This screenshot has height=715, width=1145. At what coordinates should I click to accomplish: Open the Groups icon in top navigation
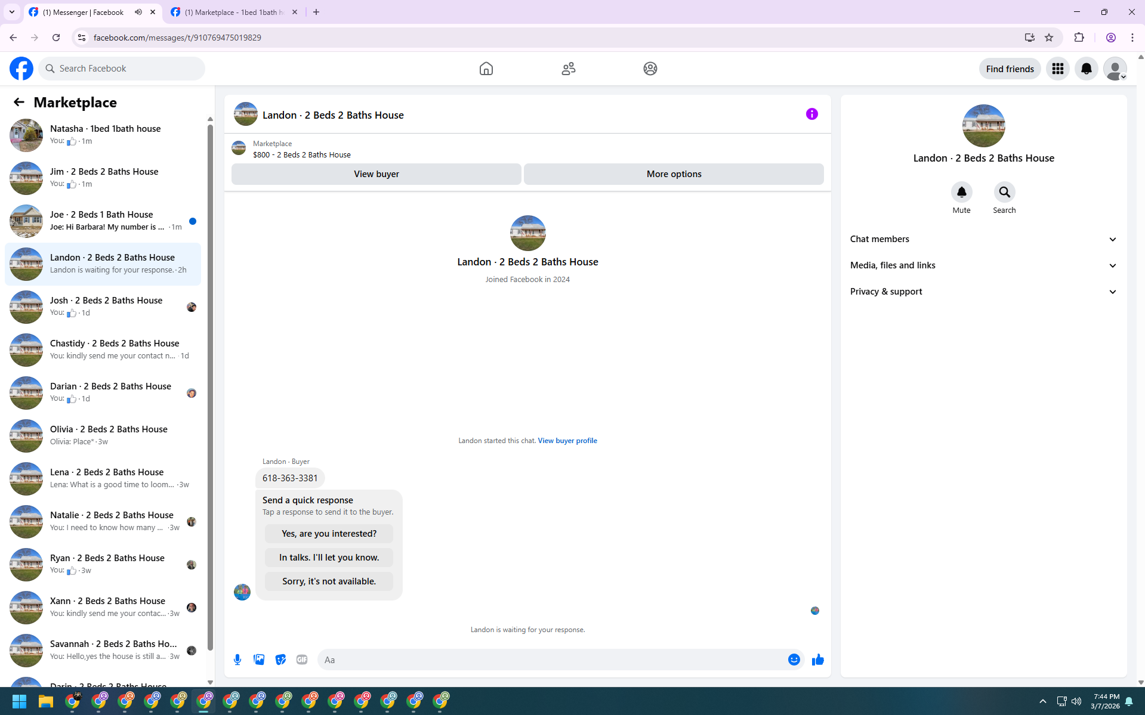[x=650, y=69]
